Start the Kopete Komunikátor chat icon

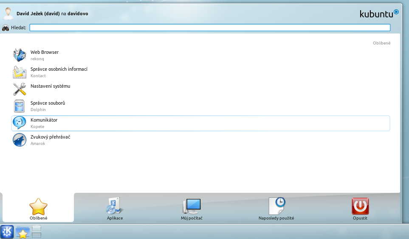tap(20, 123)
